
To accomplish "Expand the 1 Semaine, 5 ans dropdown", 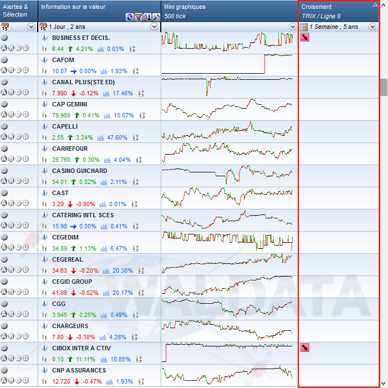I will point(372,27).
